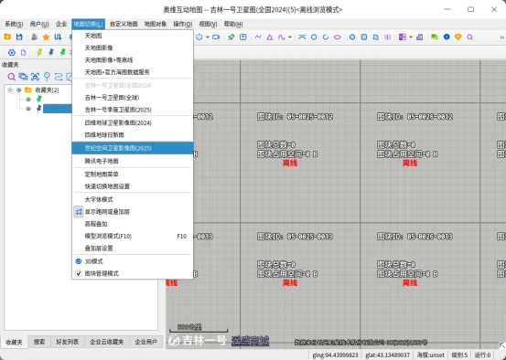Open dropdown arrow next to clock icon

[208, 37]
